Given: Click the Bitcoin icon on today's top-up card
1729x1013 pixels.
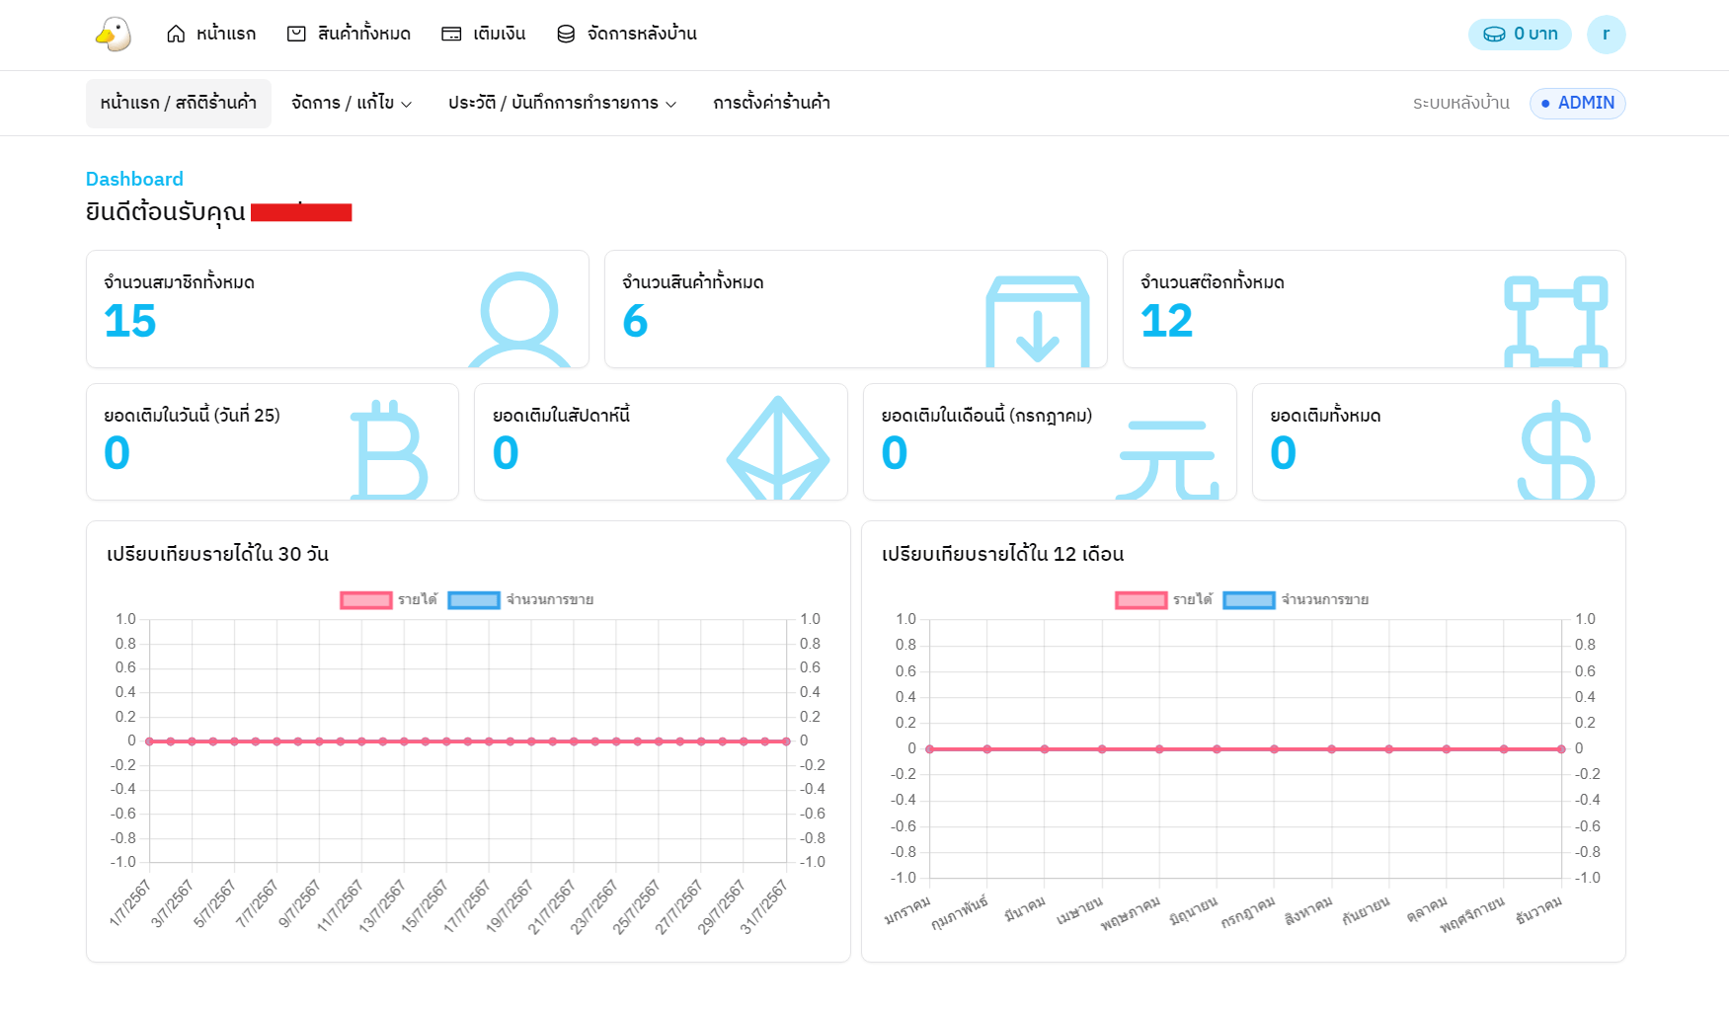Looking at the screenshot, I should (390, 449).
